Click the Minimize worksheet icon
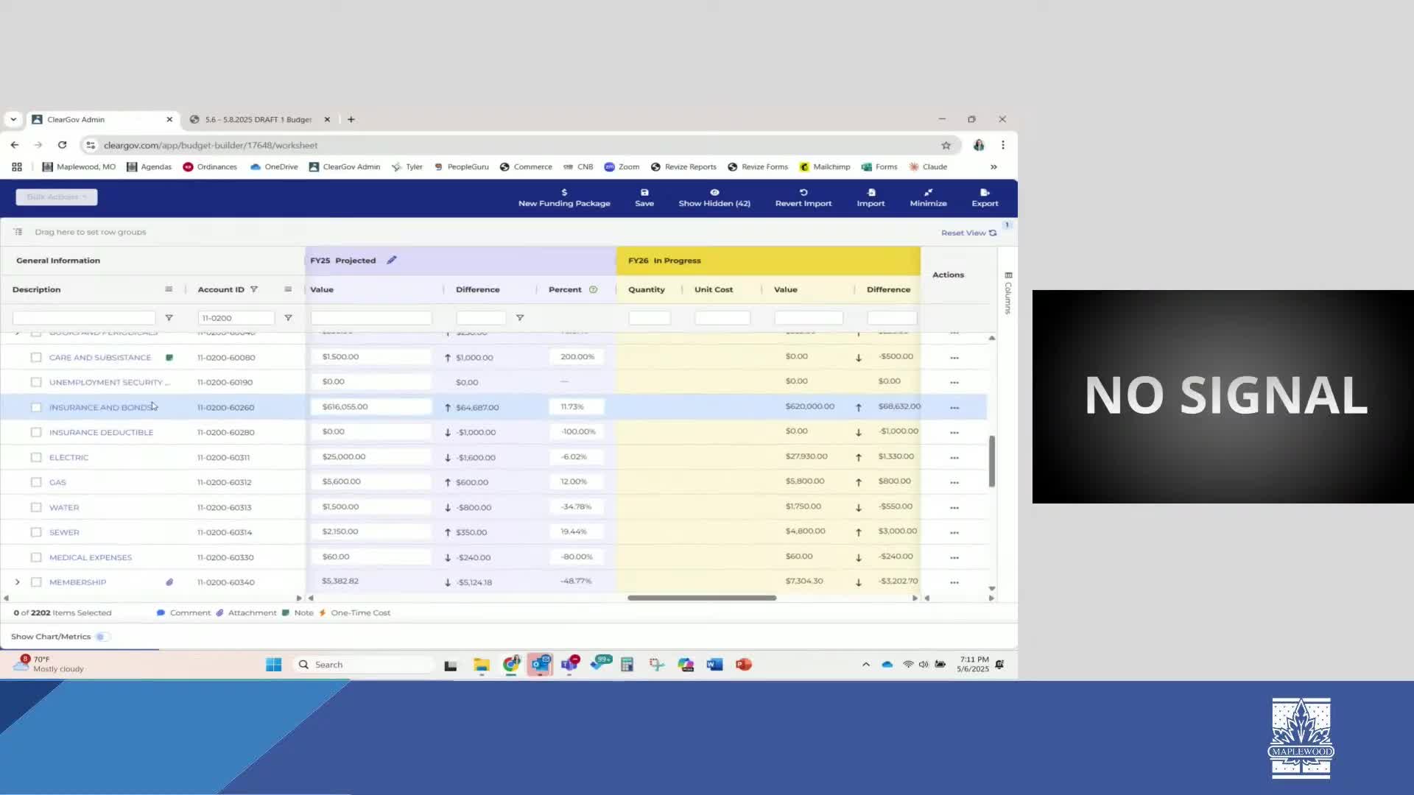 coord(928,193)
